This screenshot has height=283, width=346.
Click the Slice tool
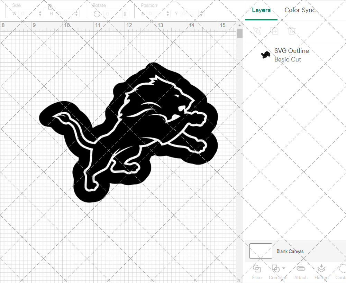click(x=257, y=272)
